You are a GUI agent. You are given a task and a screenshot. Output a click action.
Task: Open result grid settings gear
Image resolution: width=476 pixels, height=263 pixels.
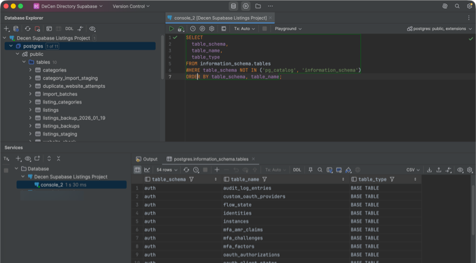tap(470, 170)
